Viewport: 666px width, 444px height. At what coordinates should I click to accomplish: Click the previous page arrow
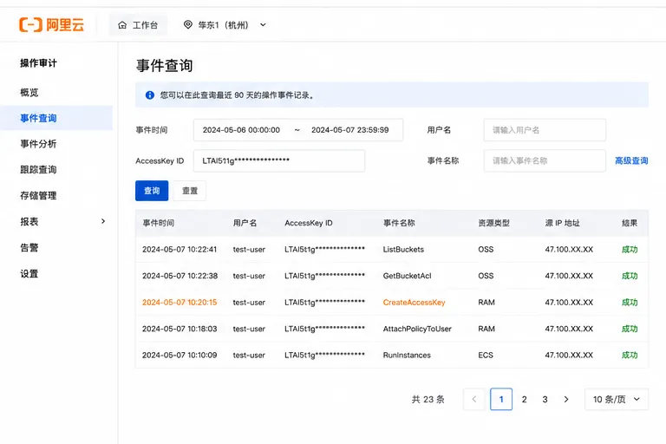pos(474,399)
